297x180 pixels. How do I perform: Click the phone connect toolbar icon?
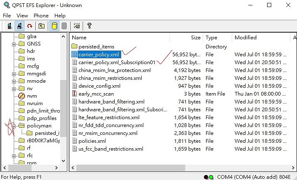click(10, 26)
